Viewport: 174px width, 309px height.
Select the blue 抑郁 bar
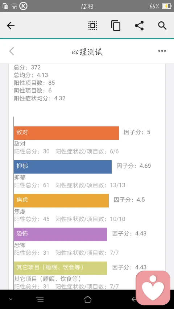[x=63, y=167]
